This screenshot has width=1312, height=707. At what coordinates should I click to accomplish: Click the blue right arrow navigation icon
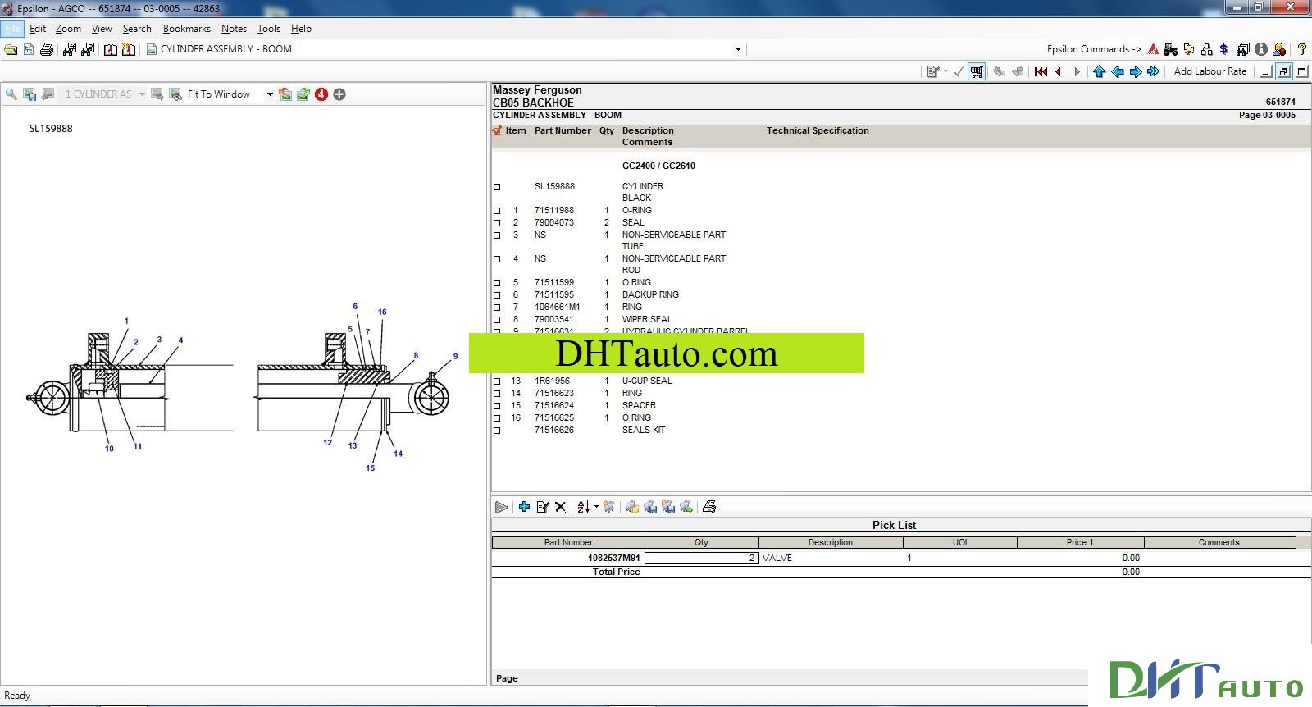1136,71
